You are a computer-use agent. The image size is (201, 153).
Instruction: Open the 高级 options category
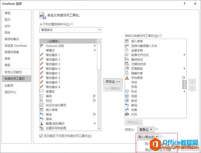(17, 65)
